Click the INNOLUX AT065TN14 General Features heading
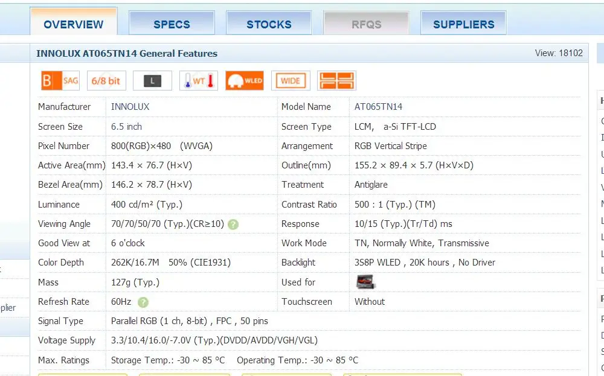 click(127, 53)
